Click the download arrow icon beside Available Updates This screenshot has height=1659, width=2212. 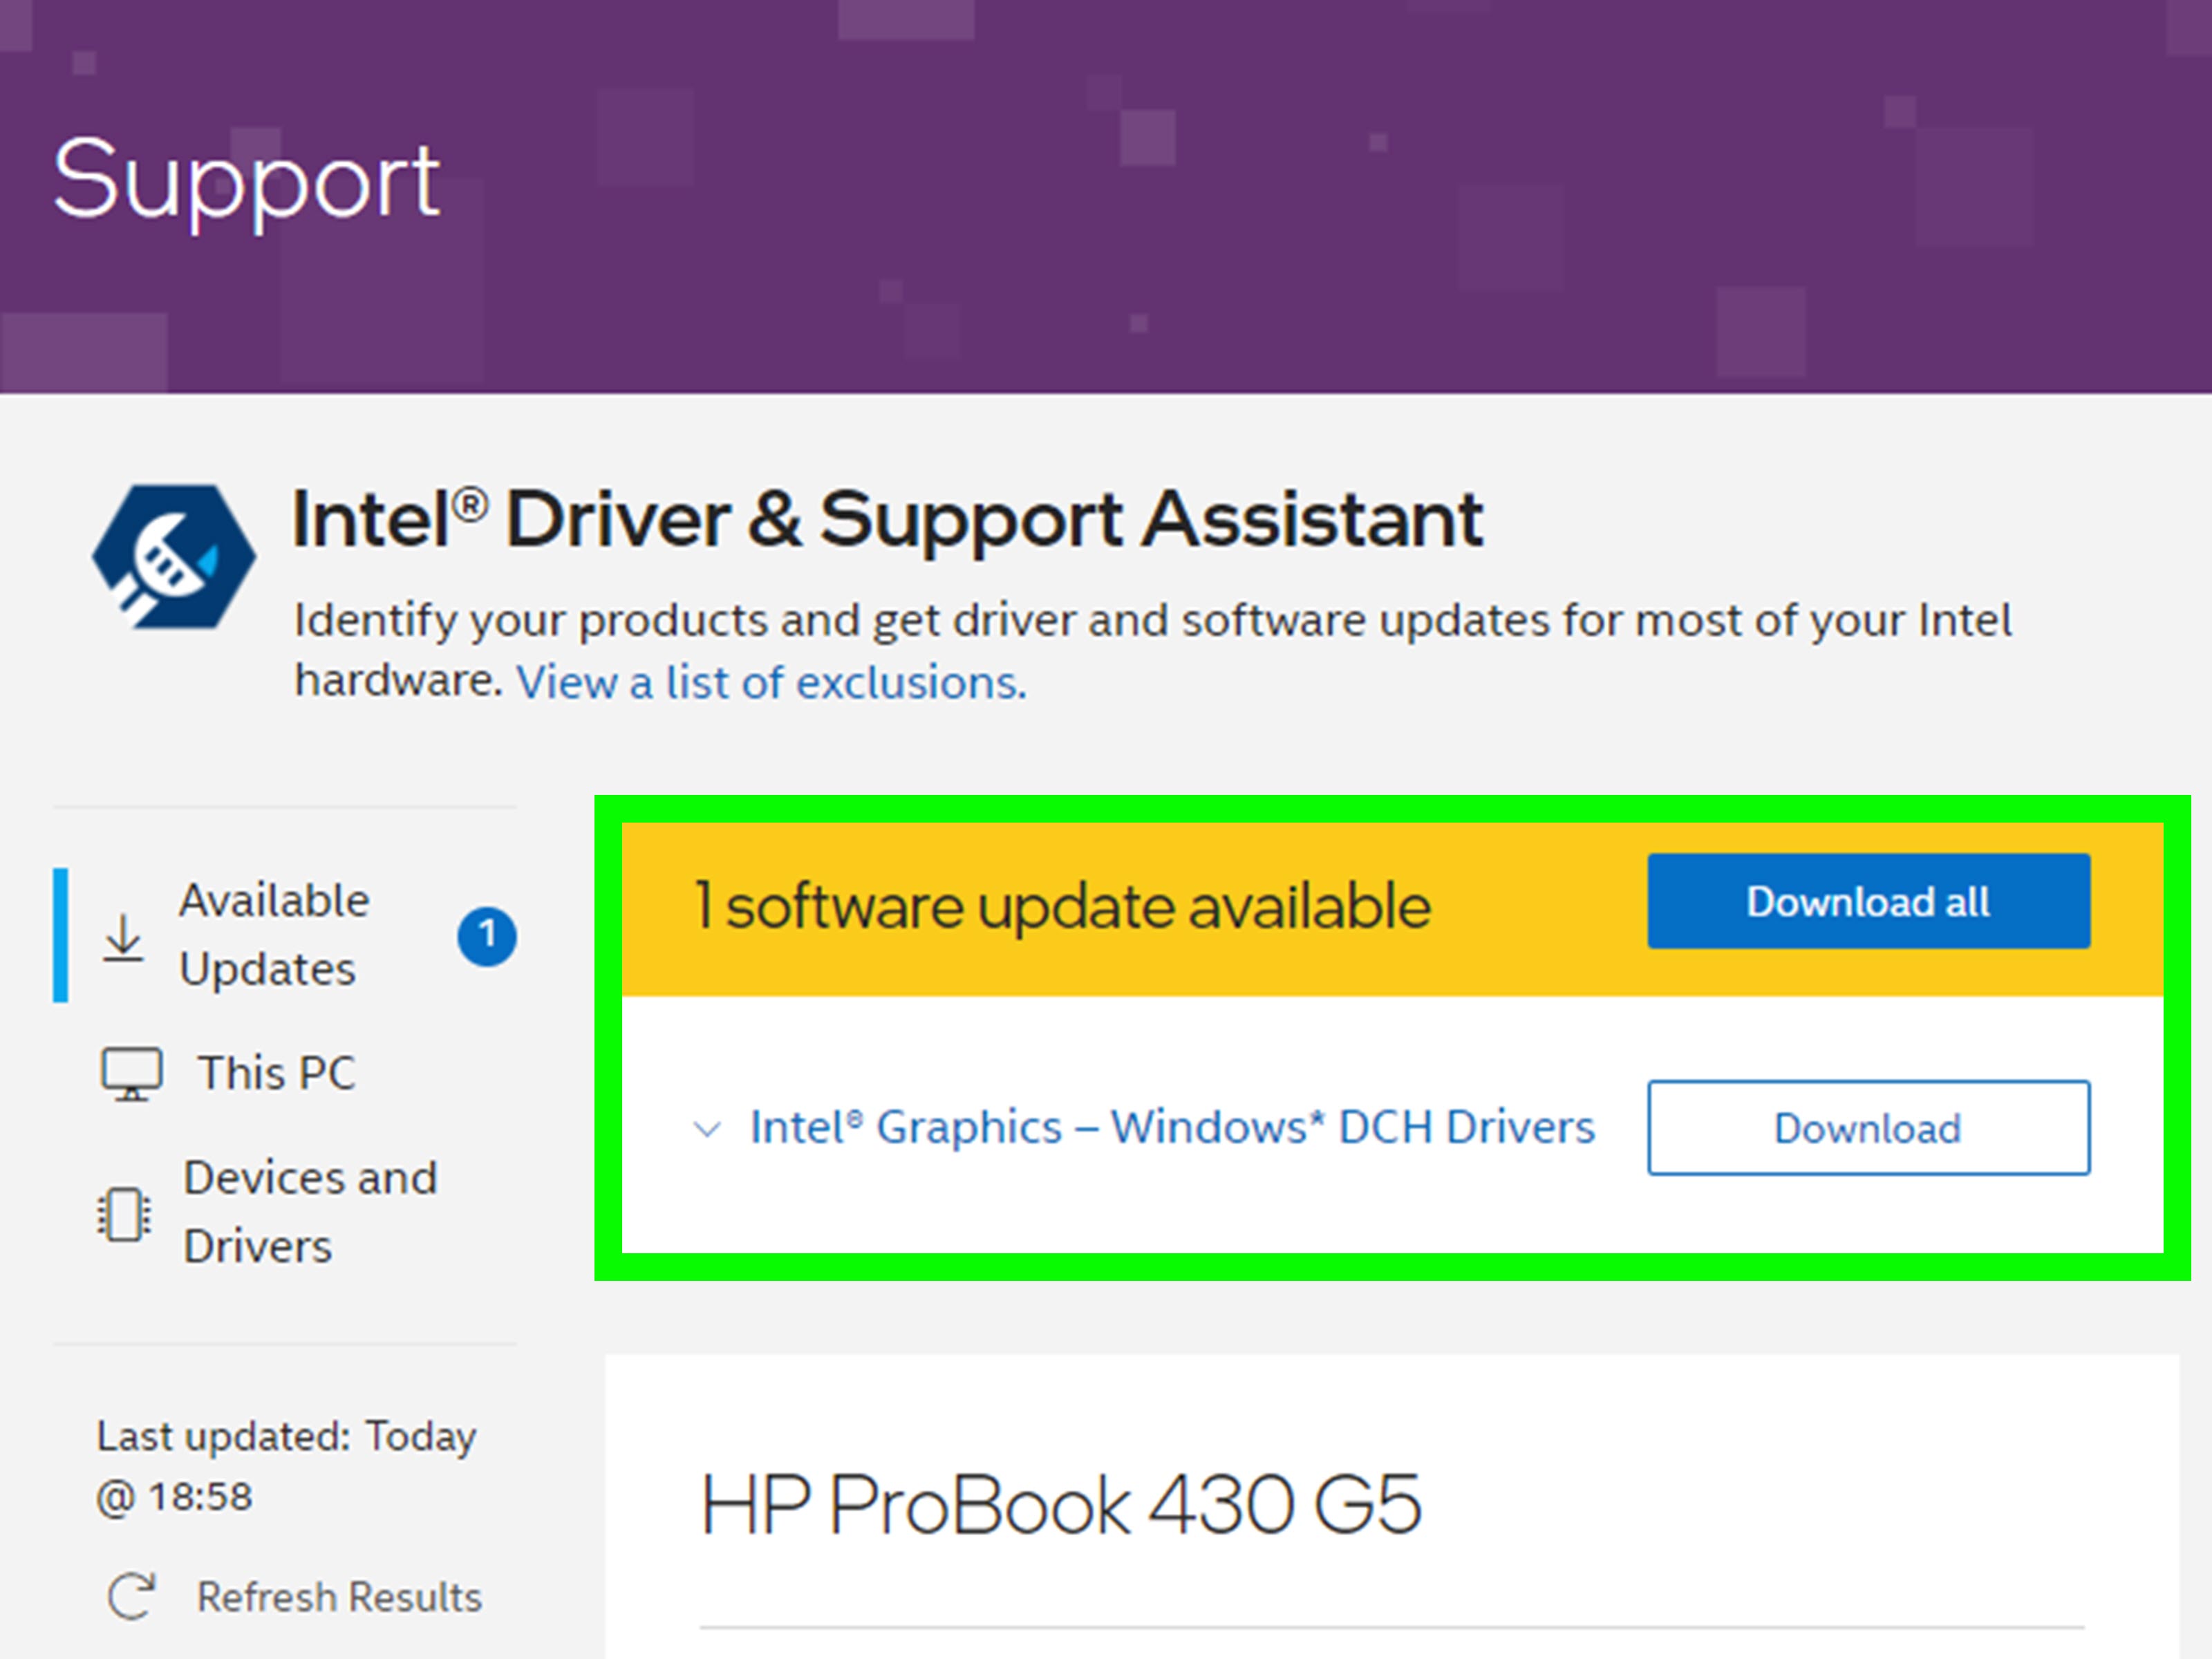tap(123, 937)
